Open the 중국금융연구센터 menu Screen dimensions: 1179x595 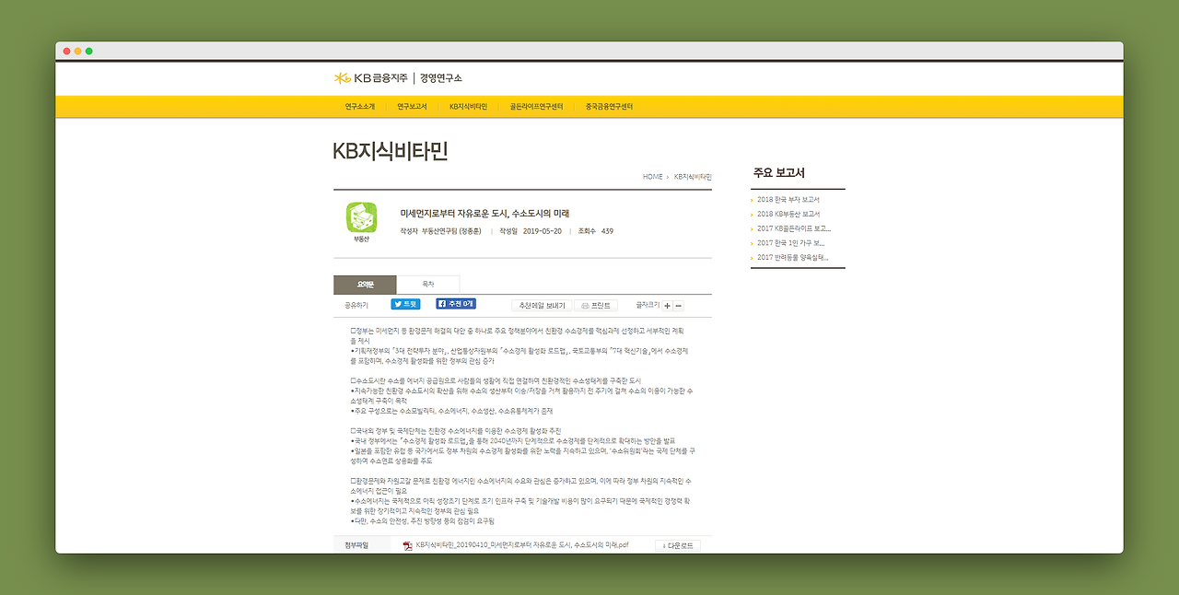tap(609, 107)
